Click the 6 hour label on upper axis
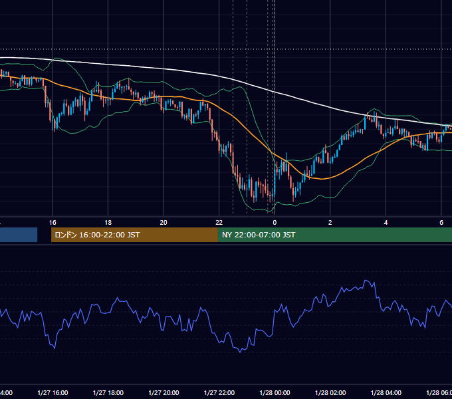Viewport: 452px width, 399px height. pos(441,223)
